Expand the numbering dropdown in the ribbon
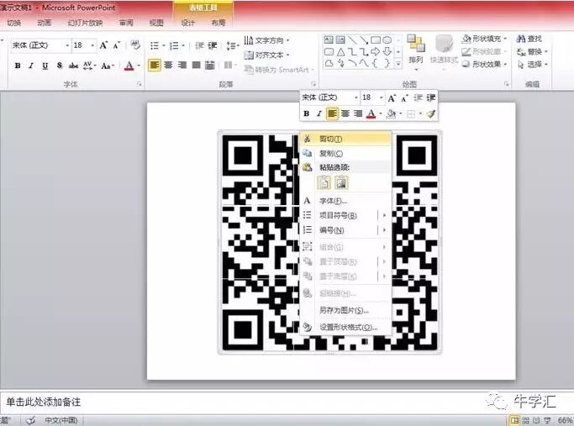574x426 pixels. tap(183, 45)
